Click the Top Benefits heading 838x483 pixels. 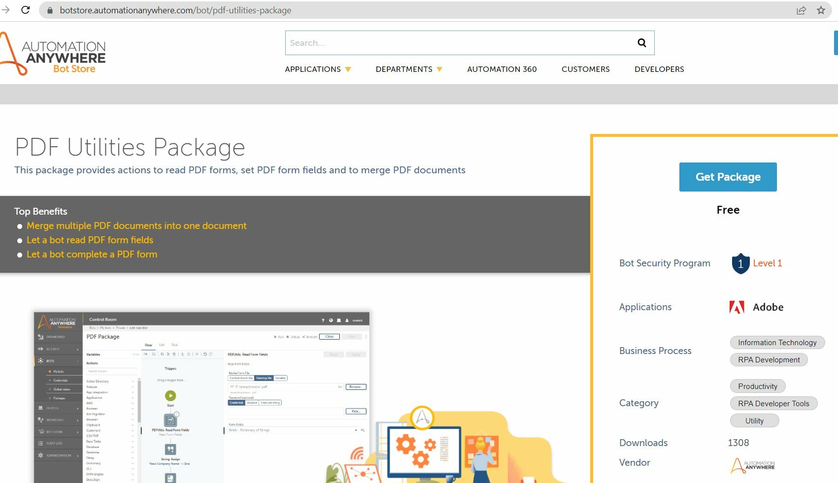tap(40, 211)
